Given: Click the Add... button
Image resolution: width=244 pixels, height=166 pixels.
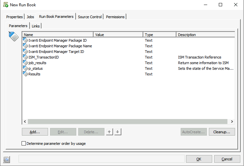Looking at the screenshot, I should [x=35, y=132].
